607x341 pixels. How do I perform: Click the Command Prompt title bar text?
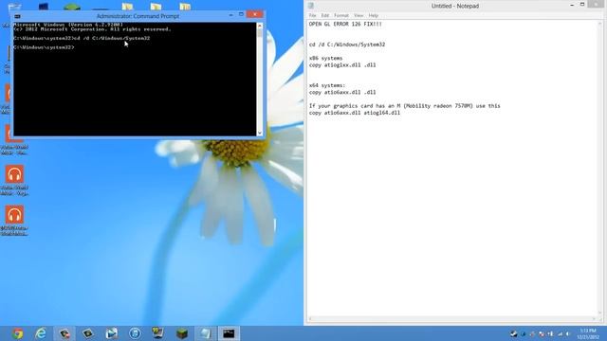138,16
